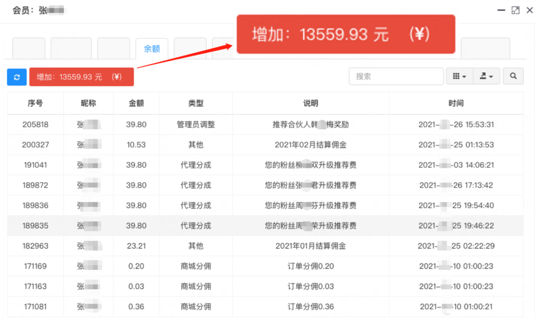The image size is (535, 318).
Task: Click the 时间 column header
Action: pyautogui.click(x=456, y=104)
